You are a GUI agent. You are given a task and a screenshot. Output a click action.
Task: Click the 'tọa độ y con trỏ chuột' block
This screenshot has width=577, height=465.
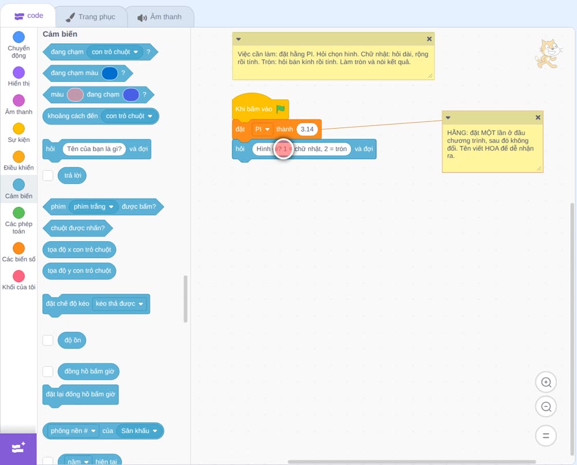(x=79, y=271)
